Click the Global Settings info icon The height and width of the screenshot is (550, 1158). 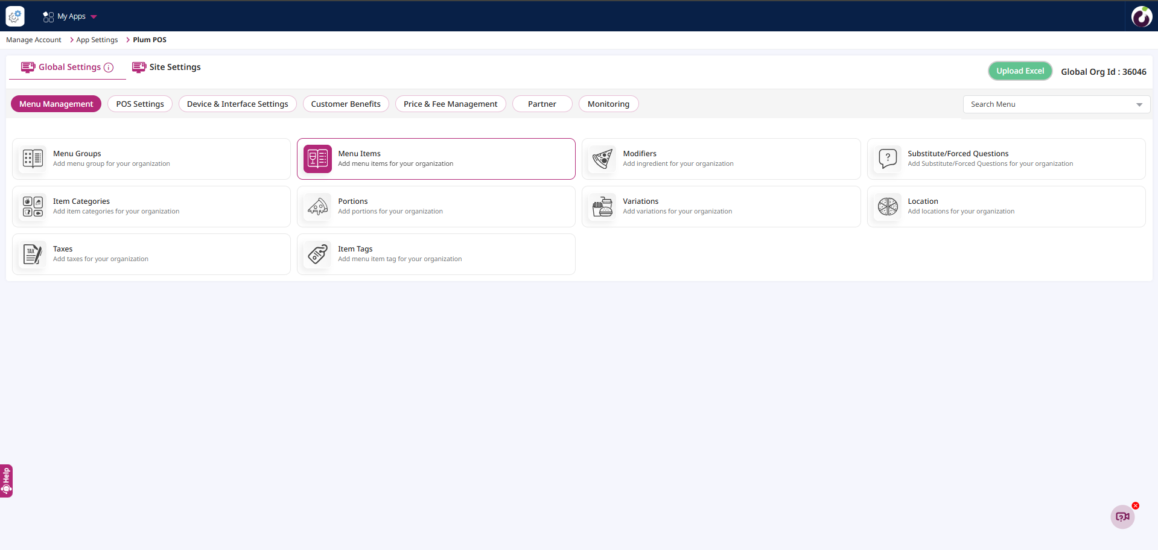[x=109, y=68]
